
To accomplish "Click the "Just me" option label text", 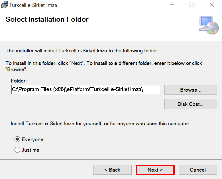I will click(30, 150).
